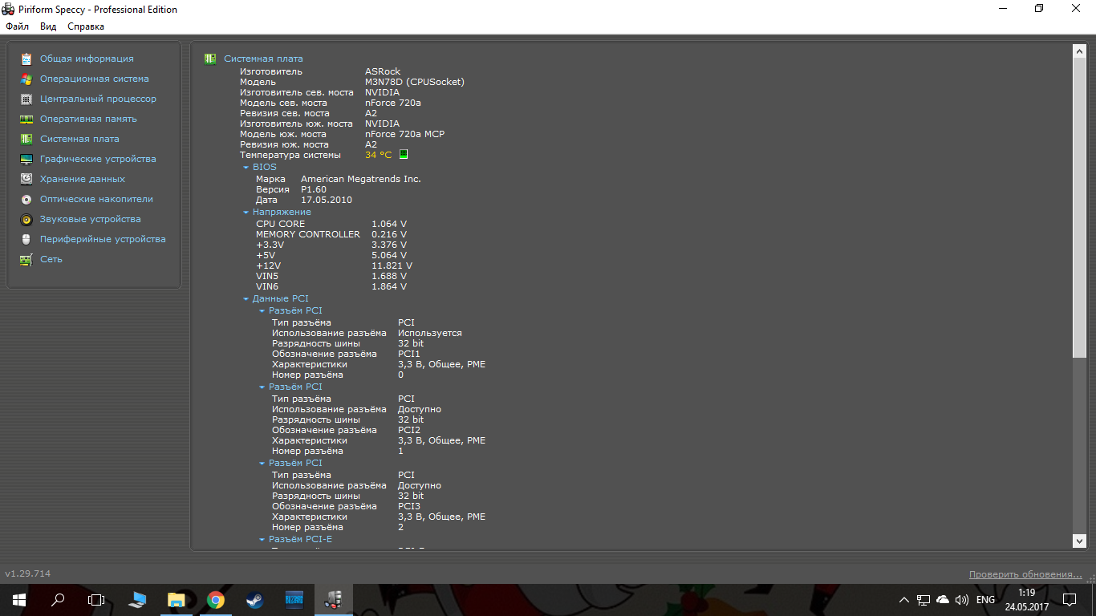Collapse the BIOS section
The image size is (1096, 616).
[x=246, y=168]
